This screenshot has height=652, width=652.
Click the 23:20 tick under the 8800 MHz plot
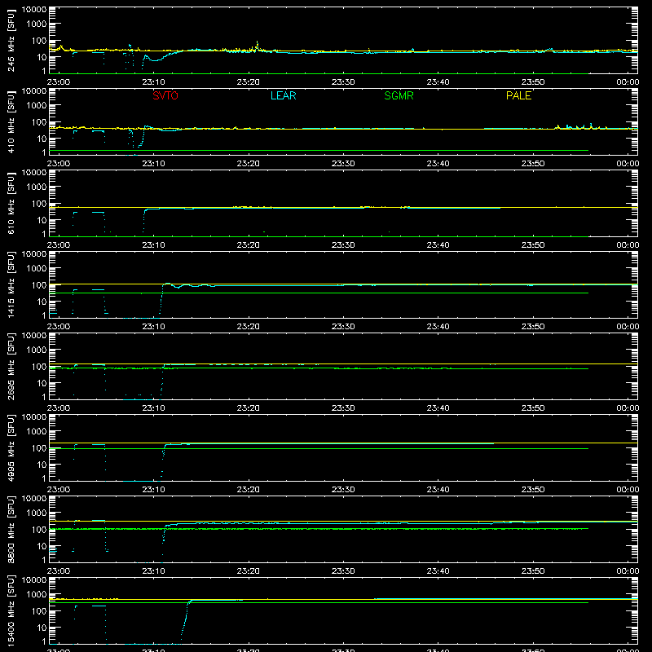click(x=249, y=571)
